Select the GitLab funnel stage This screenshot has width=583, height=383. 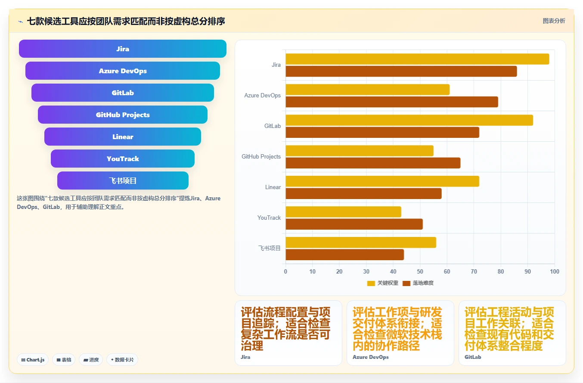click(123, 93)
